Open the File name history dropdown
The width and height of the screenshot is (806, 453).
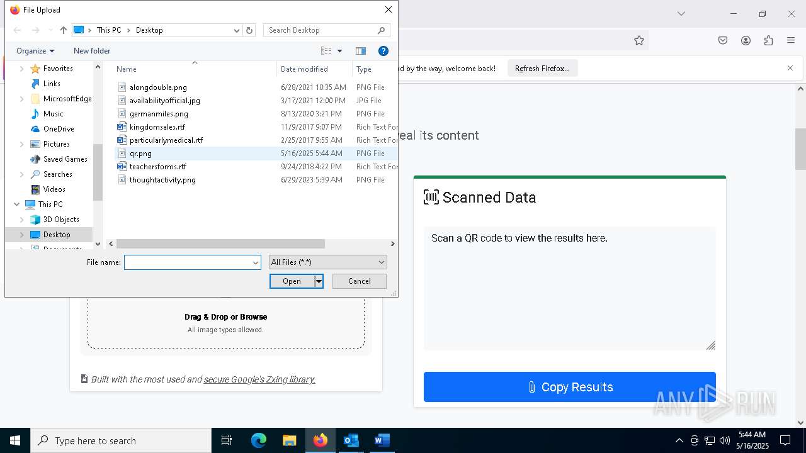(256, 262)
